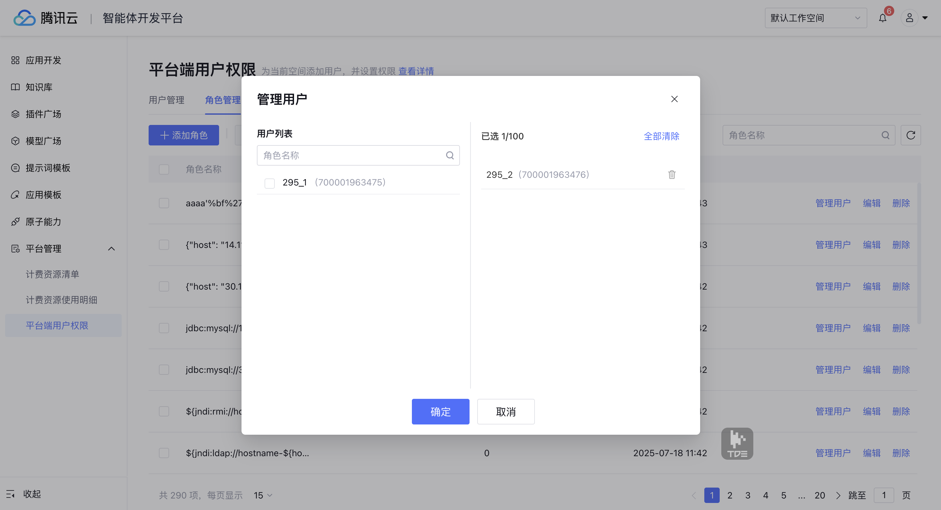Toggle select-all checkbox in role table header
The image size is (941, 510).
[164, 169]
